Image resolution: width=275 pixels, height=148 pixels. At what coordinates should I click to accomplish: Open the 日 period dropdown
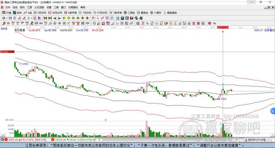(x=5, y=18)
